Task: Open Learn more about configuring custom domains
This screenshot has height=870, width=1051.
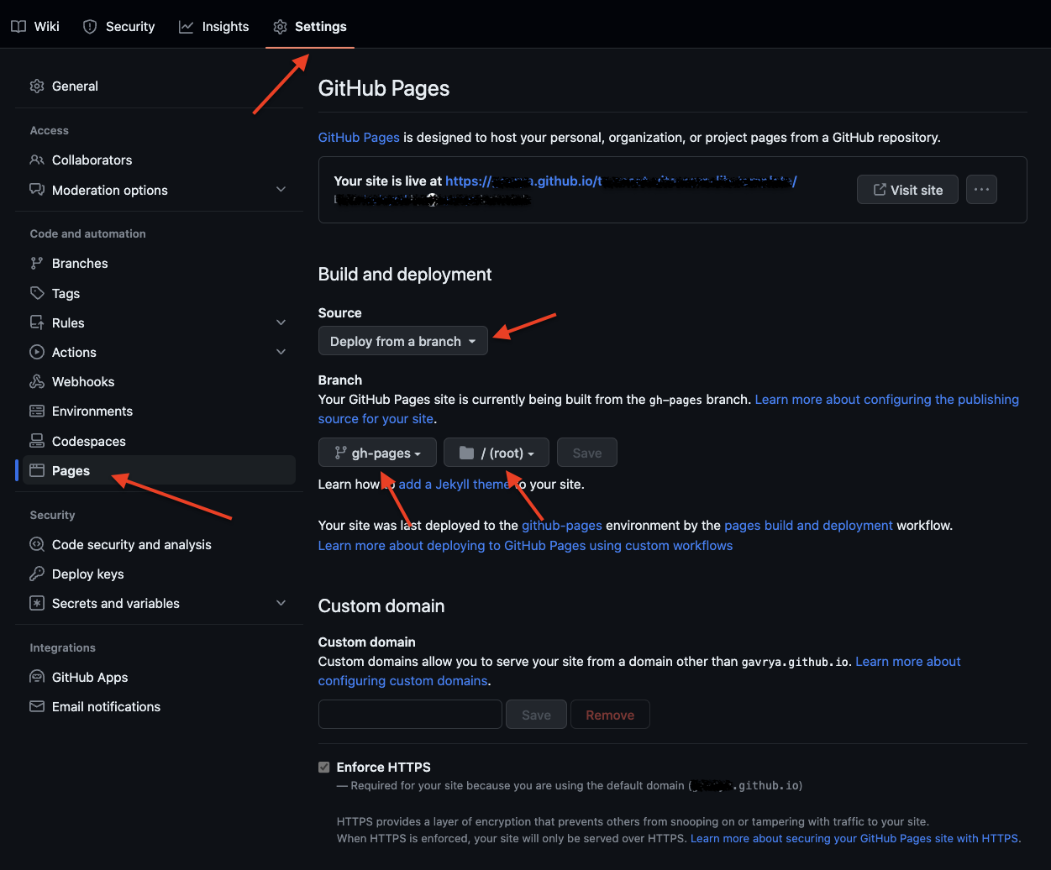Action: 908,661
